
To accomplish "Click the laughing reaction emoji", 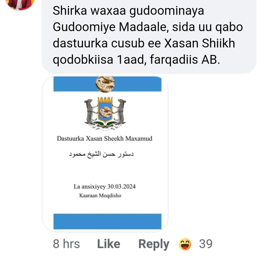I will (185, 244).
